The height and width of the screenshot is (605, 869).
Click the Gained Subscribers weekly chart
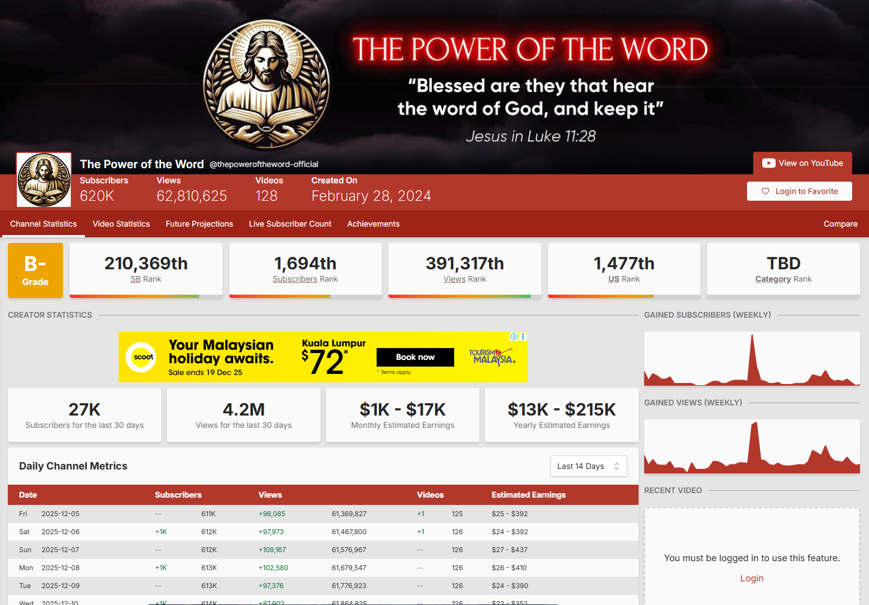[752, 359]
